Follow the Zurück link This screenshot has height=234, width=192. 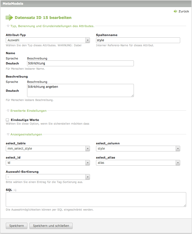coord(184,11)
